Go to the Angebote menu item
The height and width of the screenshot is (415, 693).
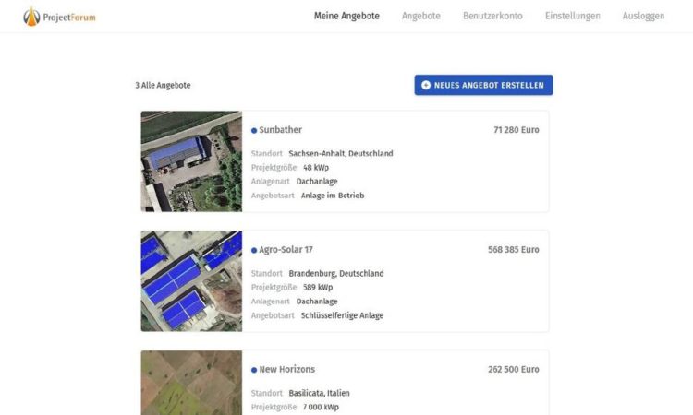420,16
